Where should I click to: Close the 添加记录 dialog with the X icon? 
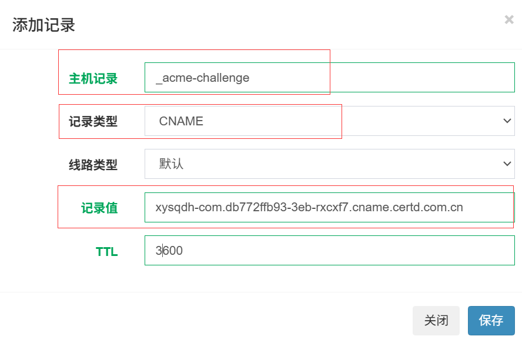click(x=509, y=19)
